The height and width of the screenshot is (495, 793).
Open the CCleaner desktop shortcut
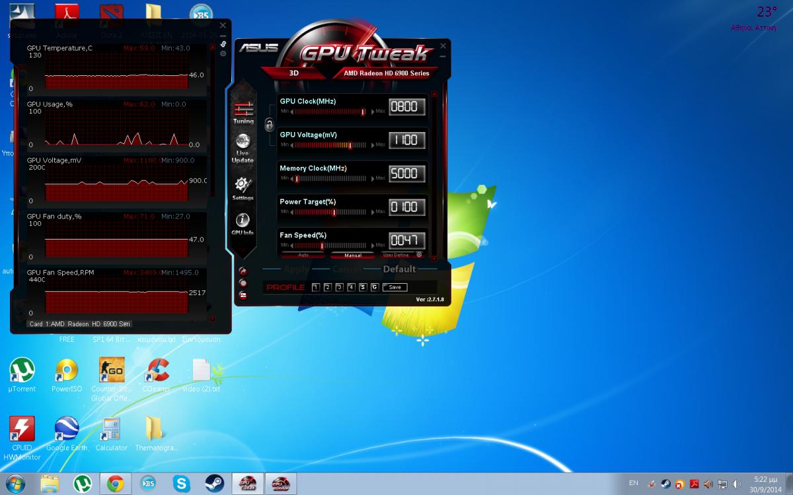(x=157, y=375)
